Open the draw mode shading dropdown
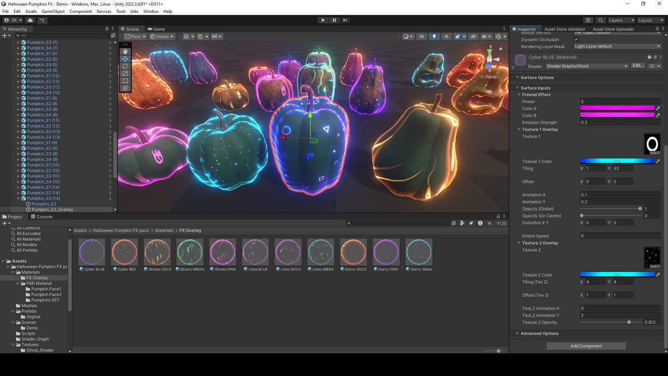The image size is (668, 376). (x=408, y=37)
